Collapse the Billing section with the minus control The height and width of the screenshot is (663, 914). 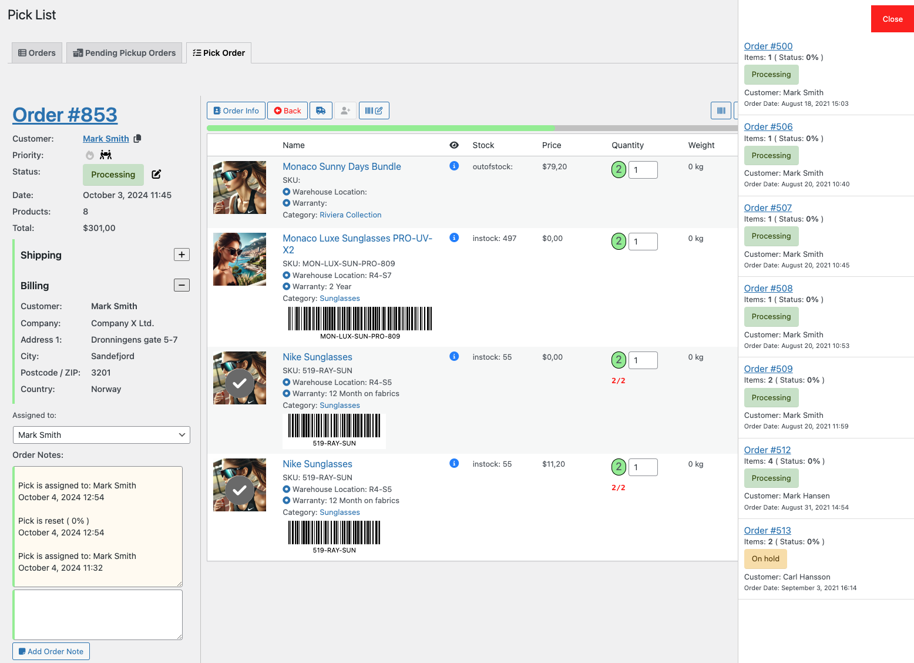point(182,285)
